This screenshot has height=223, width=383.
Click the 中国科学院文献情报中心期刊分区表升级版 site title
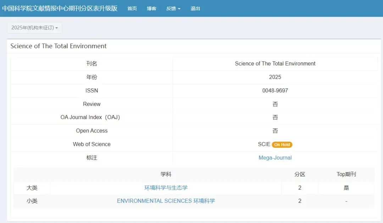(60, 8)
